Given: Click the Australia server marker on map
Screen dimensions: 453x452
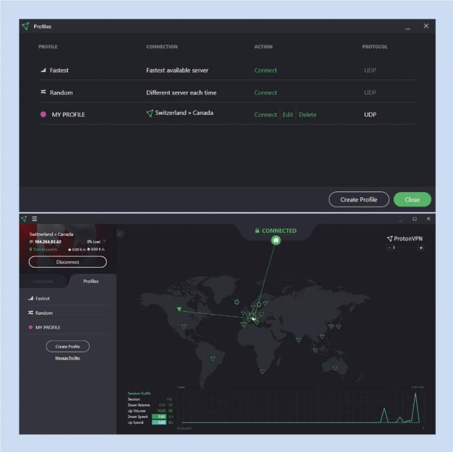Looking at the screenshot, I should 335,368.
